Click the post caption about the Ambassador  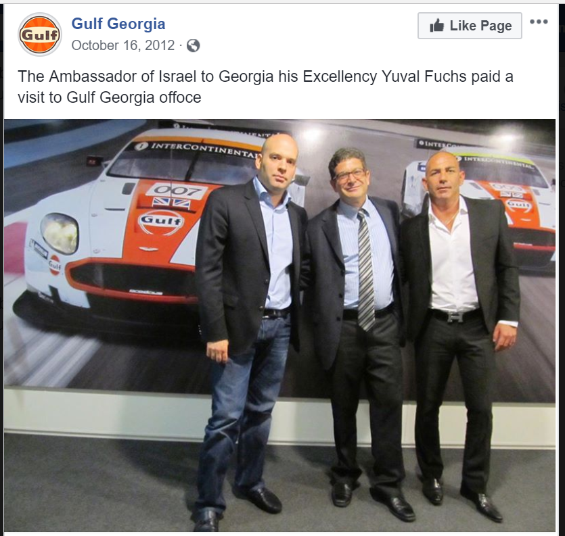pos(265,87)
